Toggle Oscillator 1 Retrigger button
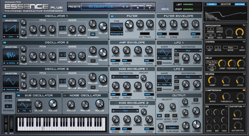Image resolution: width=249 pixels, height=136 pixels. click(x=93, y=34)
